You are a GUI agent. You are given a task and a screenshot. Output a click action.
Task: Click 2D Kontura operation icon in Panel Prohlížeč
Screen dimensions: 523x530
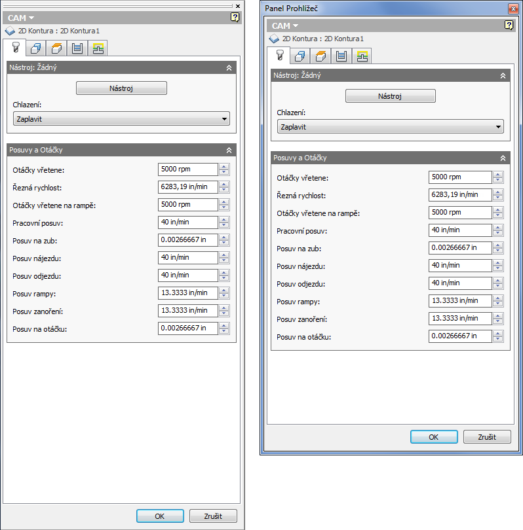pyautogui.click(x=274, y=39)
